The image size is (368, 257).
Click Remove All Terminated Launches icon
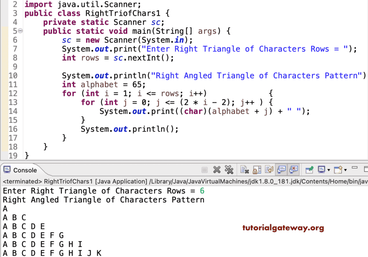pos(229,170)
